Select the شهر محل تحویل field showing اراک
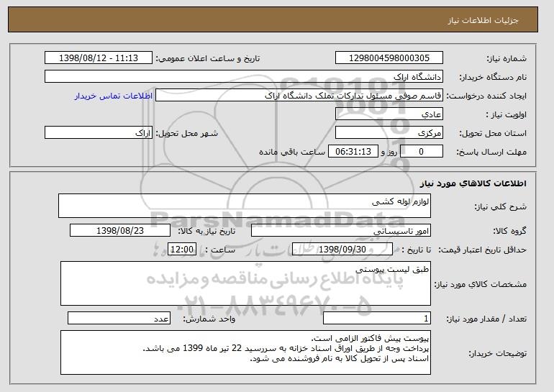This screenshot has height=392, width=554. click(99, 133)
